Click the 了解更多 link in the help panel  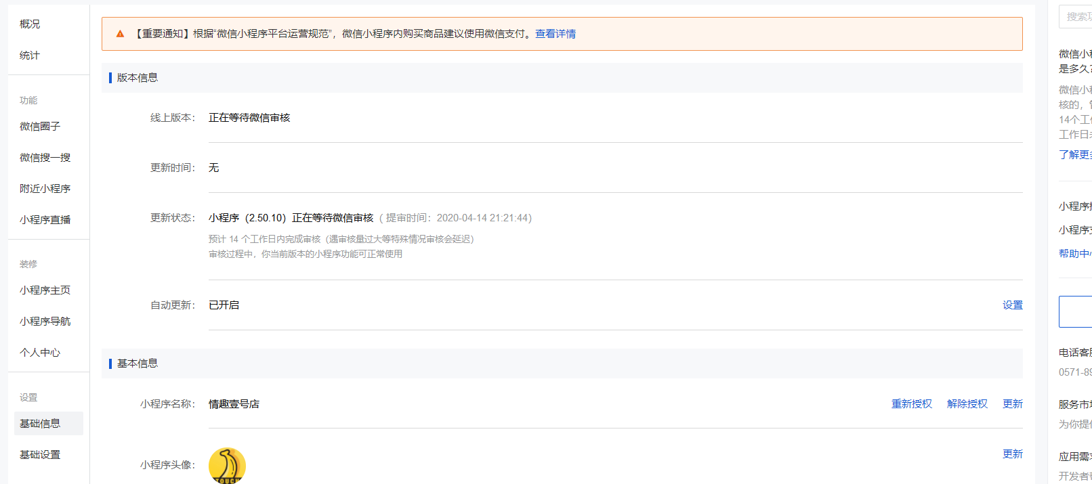[1075, 155]
